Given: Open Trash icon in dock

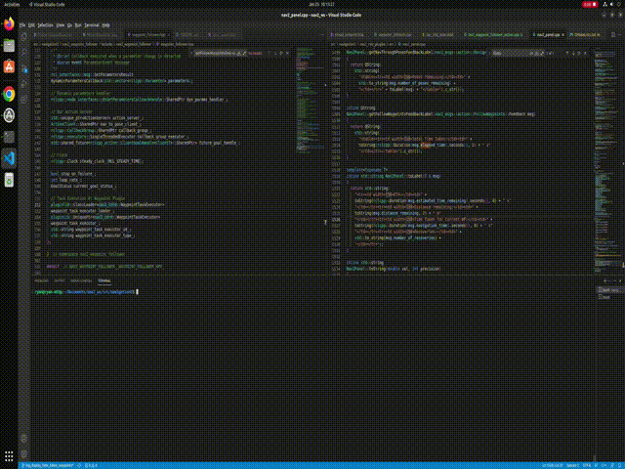Looking at the screenshot, I should point(9,180).
